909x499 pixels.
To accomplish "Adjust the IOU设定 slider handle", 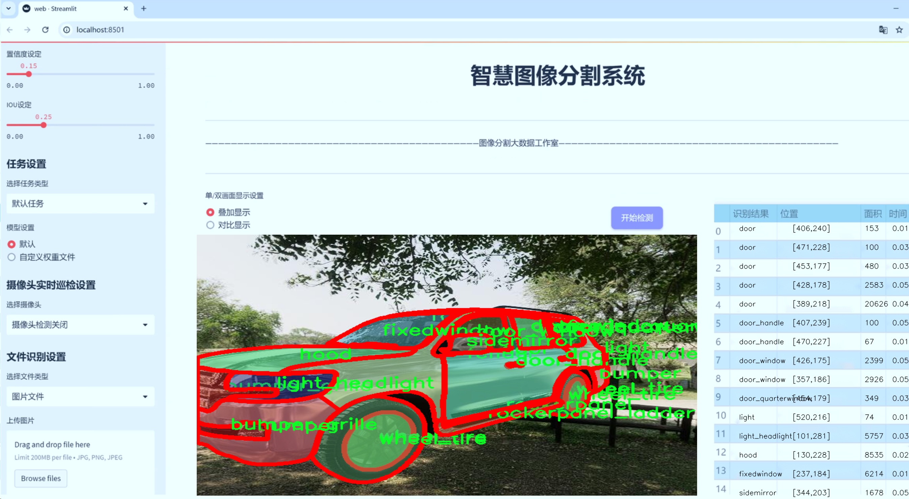I will click(44, 125).
